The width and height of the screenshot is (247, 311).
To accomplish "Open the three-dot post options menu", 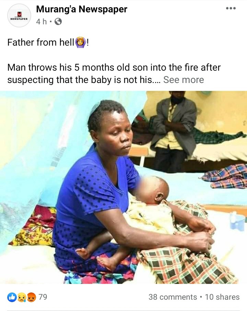I will tap(231, 8).
